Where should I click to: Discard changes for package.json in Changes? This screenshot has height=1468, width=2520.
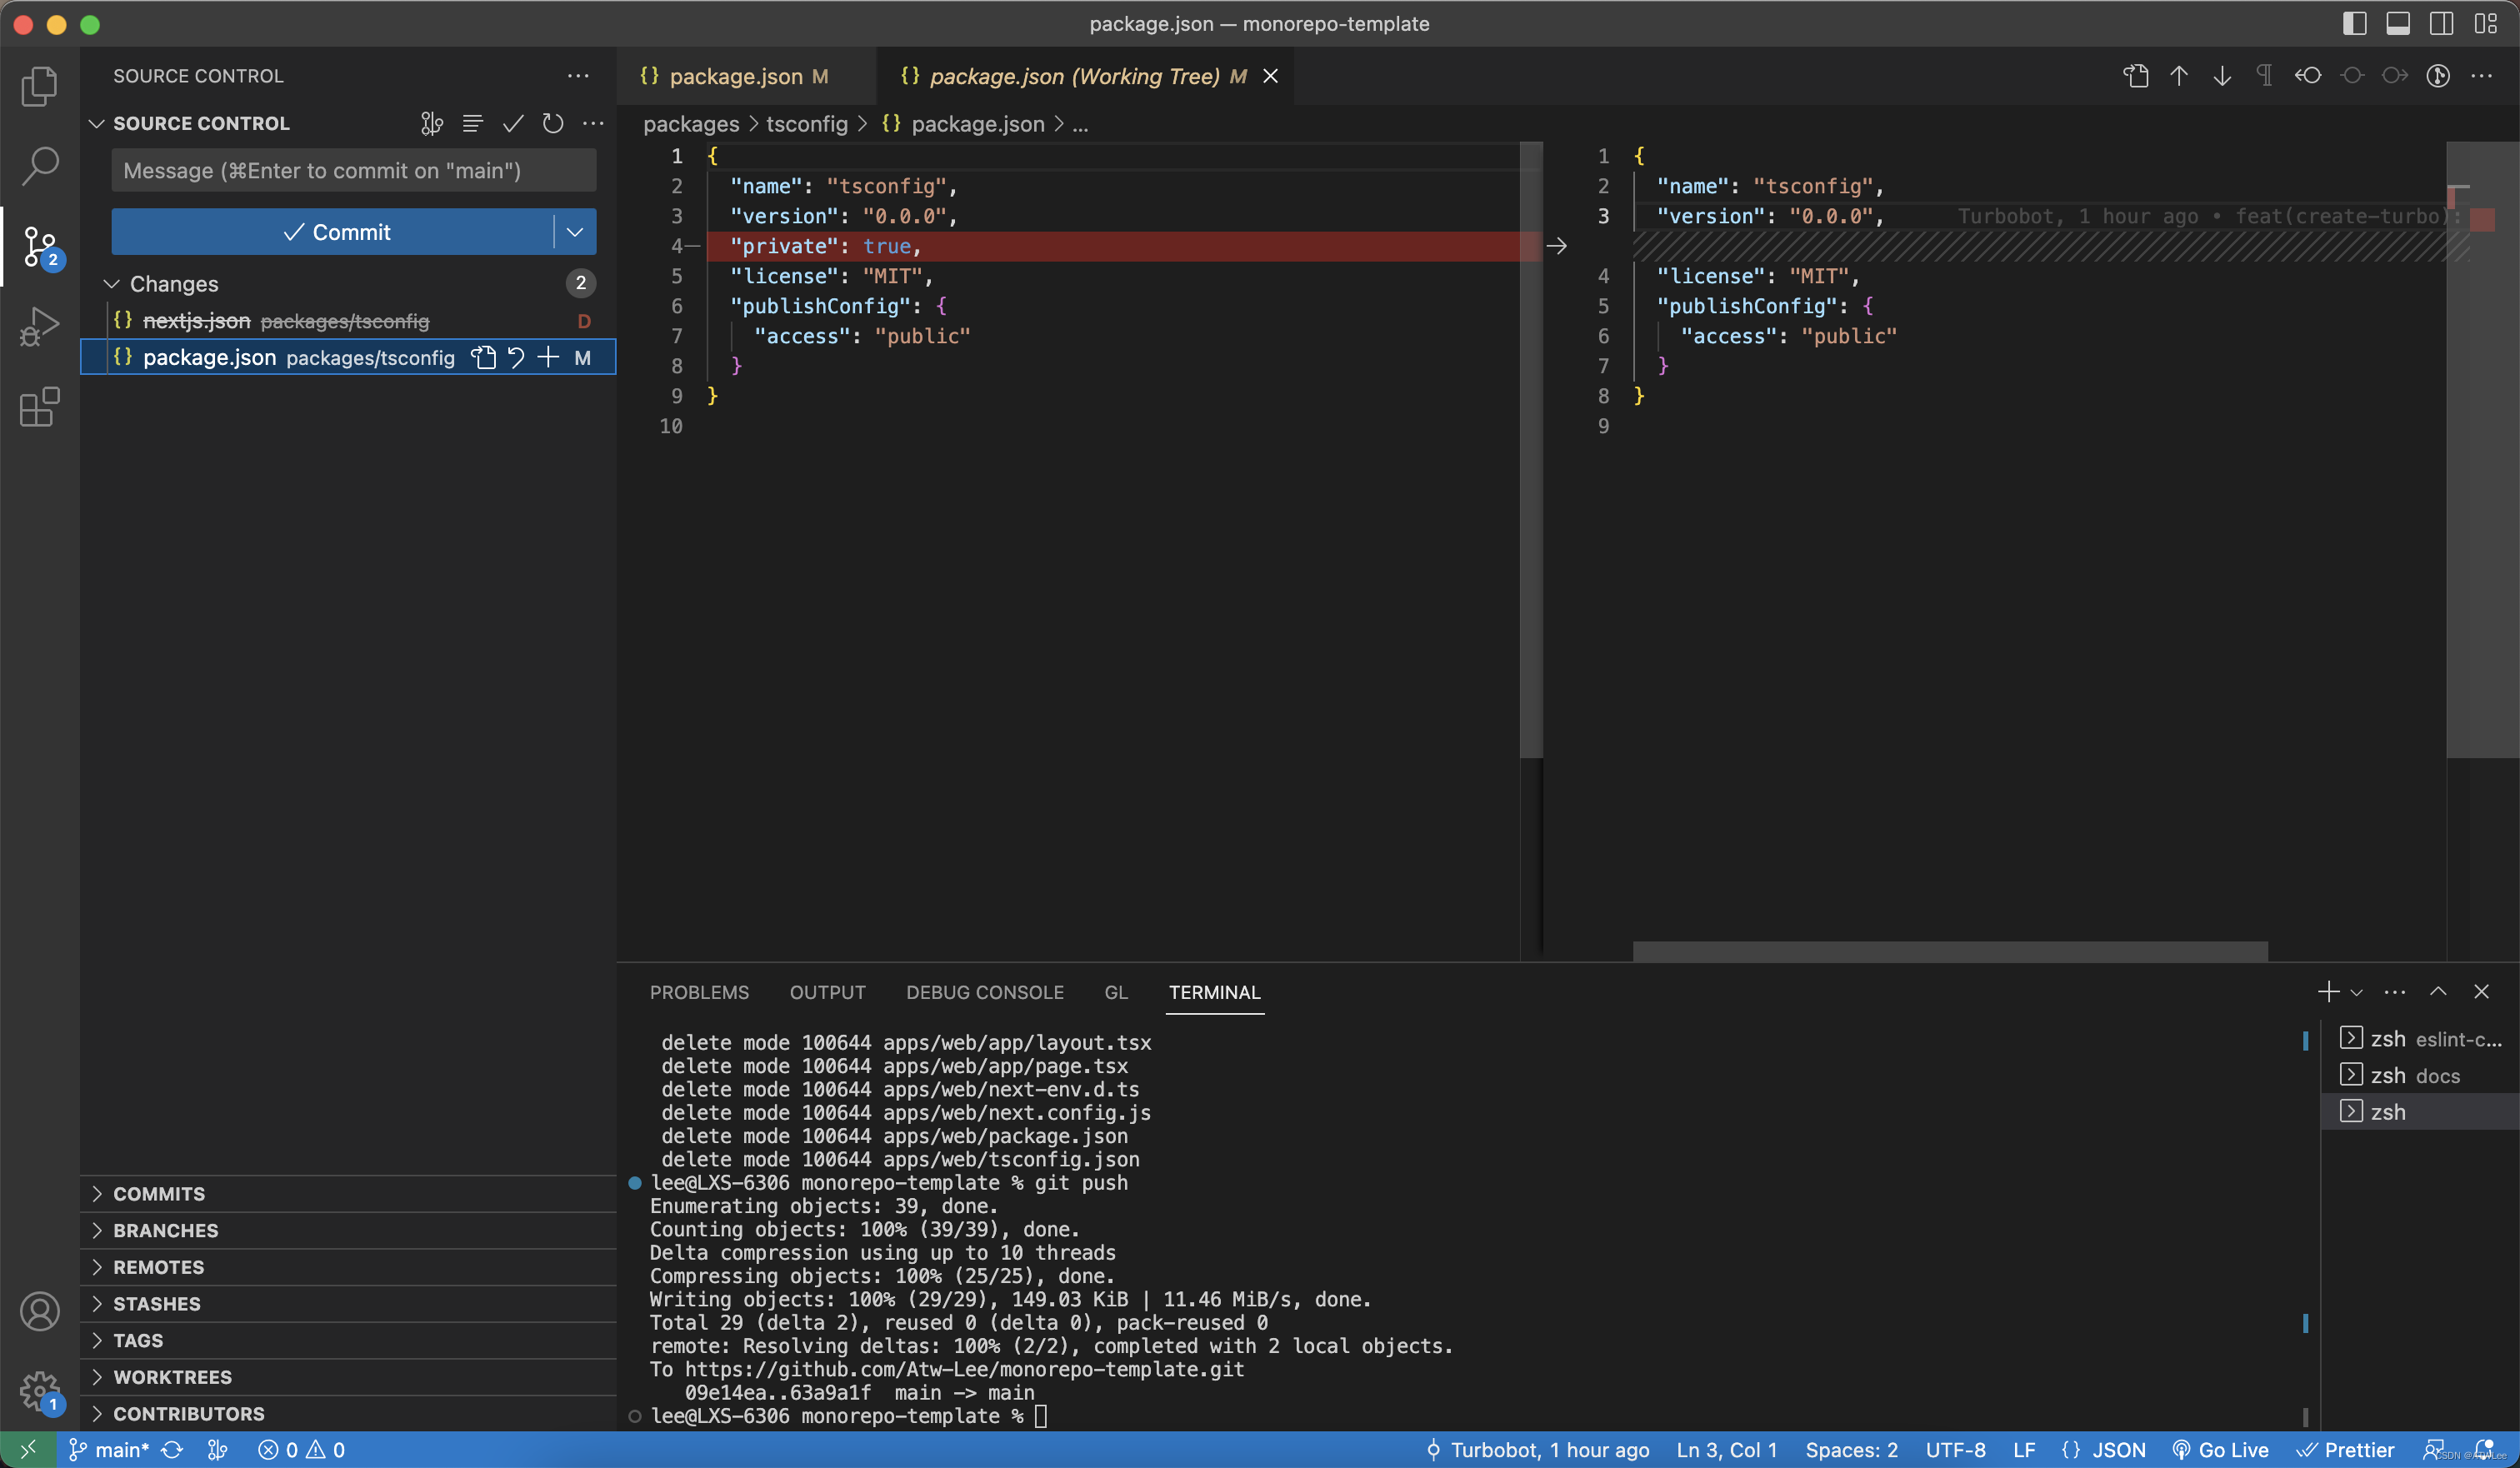click(516, 357)
